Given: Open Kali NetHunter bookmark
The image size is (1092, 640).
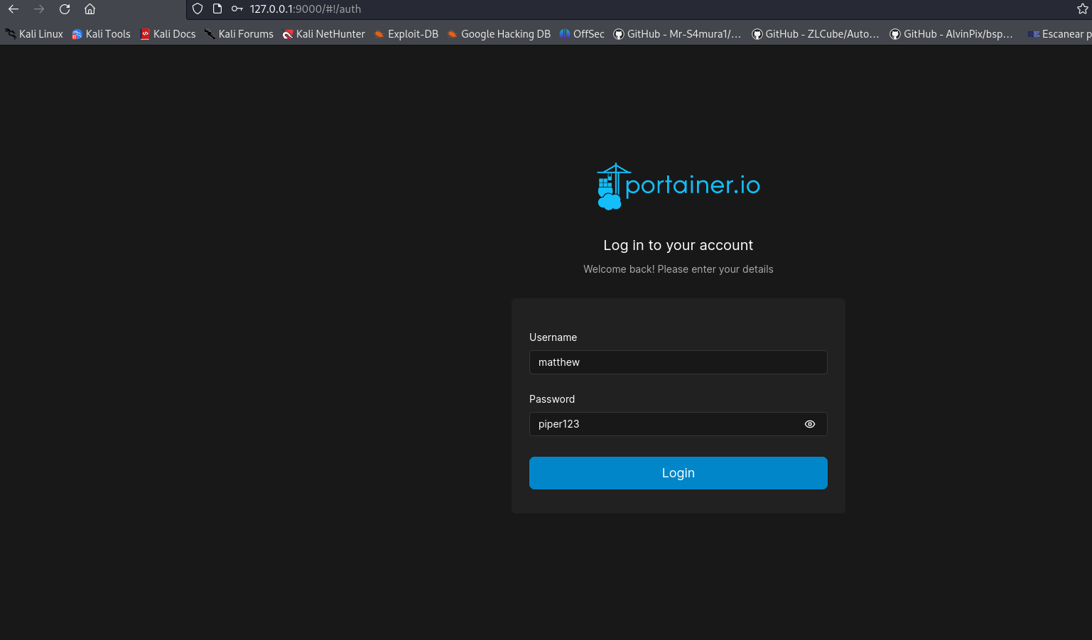Looking at the screenshot, I should click(x=323, y=34).
